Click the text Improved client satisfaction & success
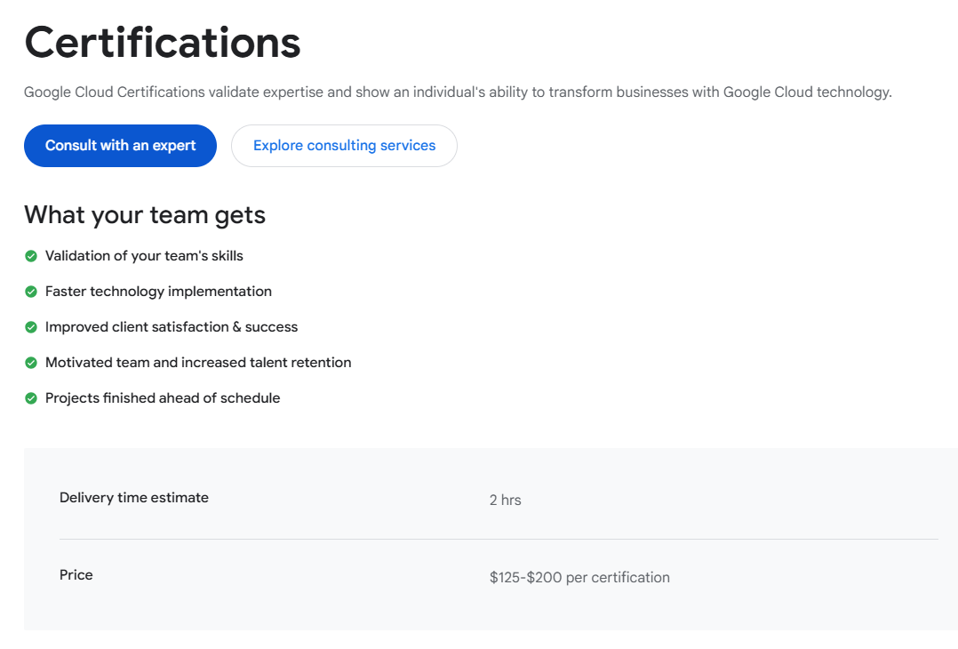 point(172,326)
